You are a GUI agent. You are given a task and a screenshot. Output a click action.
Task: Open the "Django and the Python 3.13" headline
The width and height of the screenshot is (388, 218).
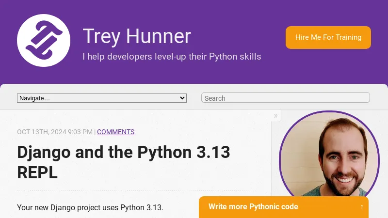point(123,152)
